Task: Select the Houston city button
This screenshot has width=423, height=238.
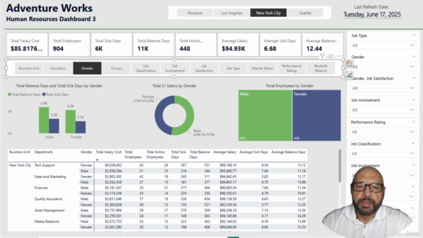Action: pos(195,13)
